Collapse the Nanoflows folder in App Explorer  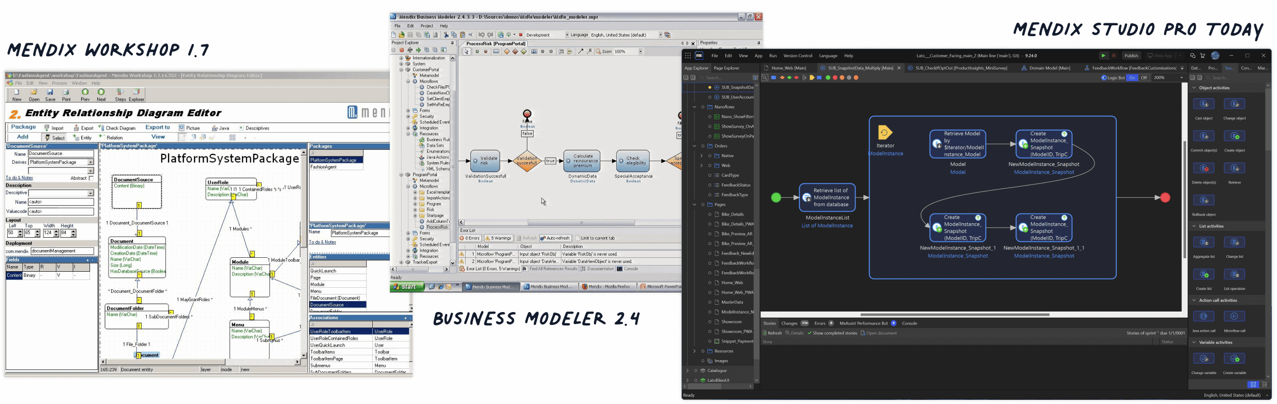[x=694, y=107]
